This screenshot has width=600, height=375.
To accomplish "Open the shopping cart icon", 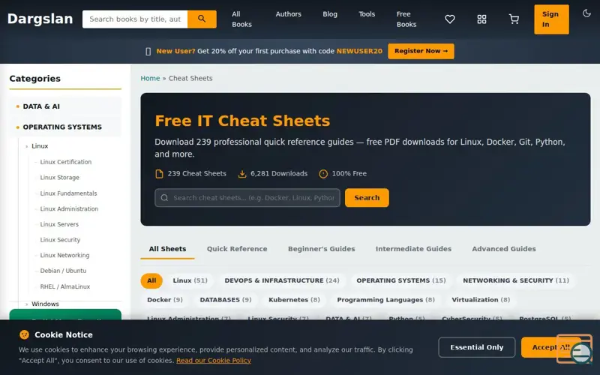I will 514,19.
